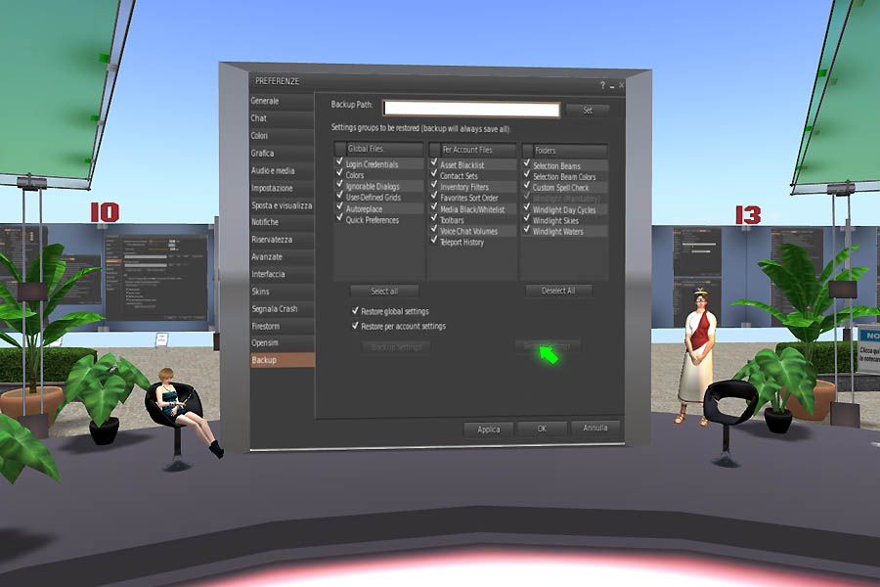The width and height of the screenshot is (880, 587).
Task: Click the Select all button
Action: (384, 292)
